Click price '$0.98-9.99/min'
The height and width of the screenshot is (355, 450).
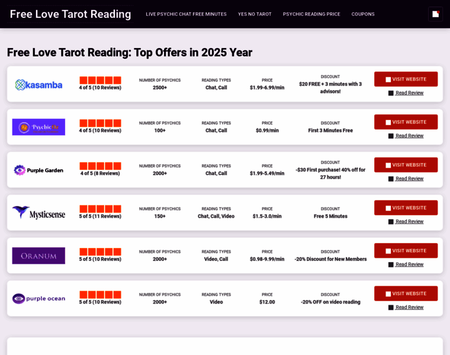[x=267, y=259]
